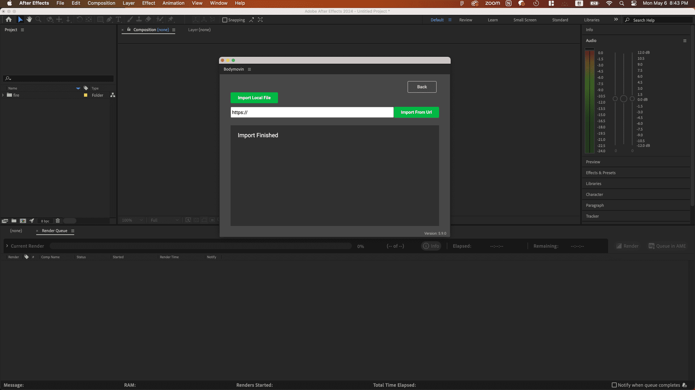Screen dimensions: 695x390
Task: Toggle composition lock icon on viewer tab
Action: pyautogui.click(x=129, y=29)
